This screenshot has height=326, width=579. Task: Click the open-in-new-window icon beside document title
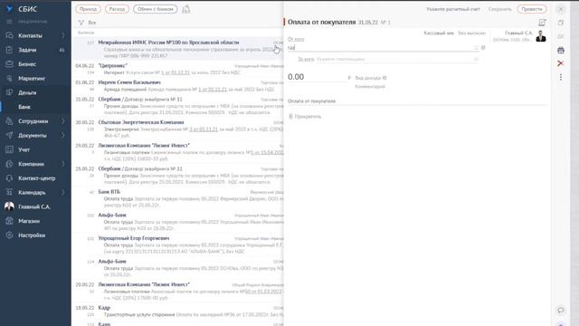click(x=542, y=23)
